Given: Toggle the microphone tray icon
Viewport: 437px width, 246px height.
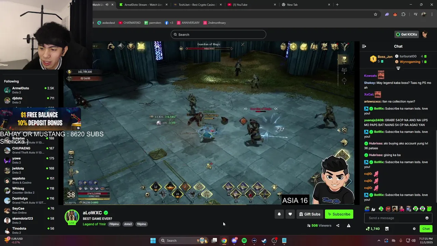Looking at the screenshot, I should [400, 241].
